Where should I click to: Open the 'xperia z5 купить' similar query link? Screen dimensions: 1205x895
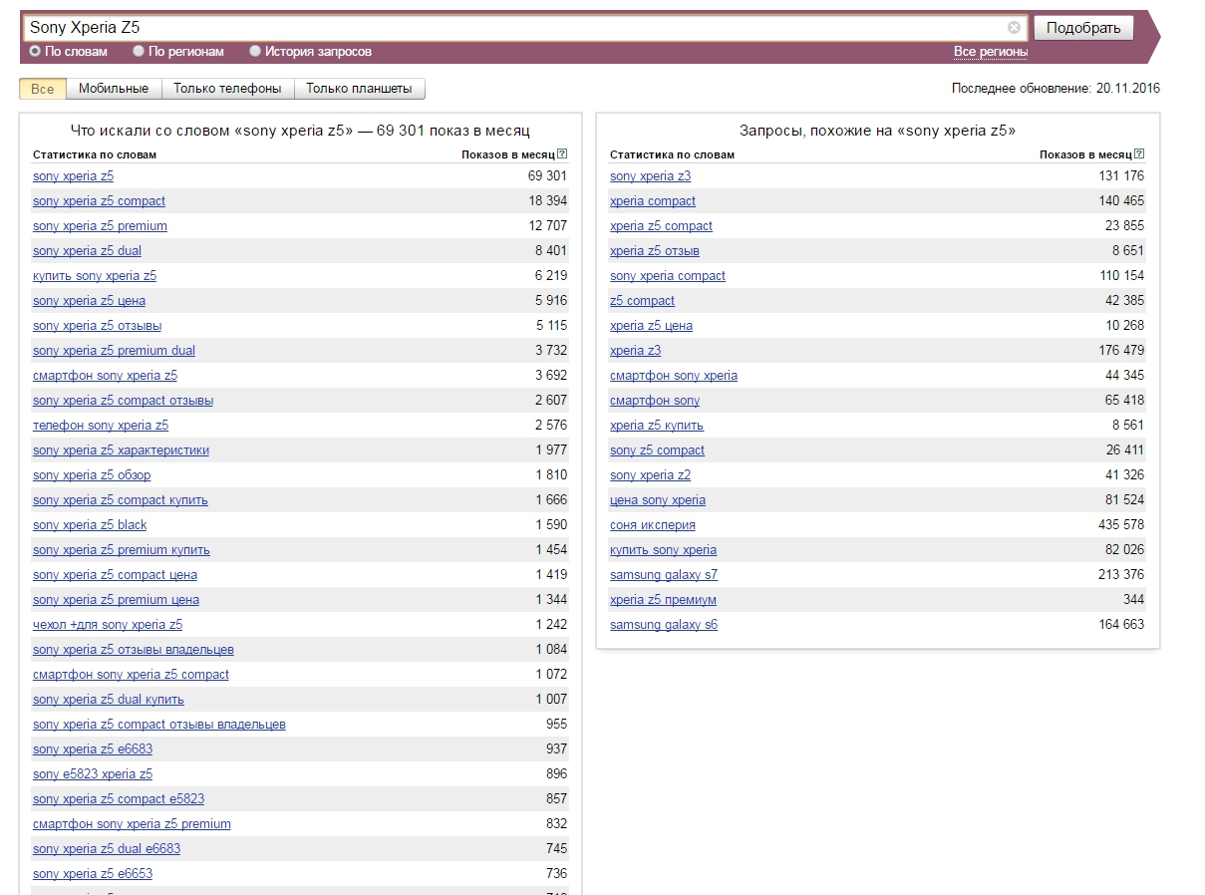[x=657, y=426]
